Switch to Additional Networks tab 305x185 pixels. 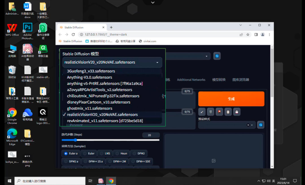(191, 80)
